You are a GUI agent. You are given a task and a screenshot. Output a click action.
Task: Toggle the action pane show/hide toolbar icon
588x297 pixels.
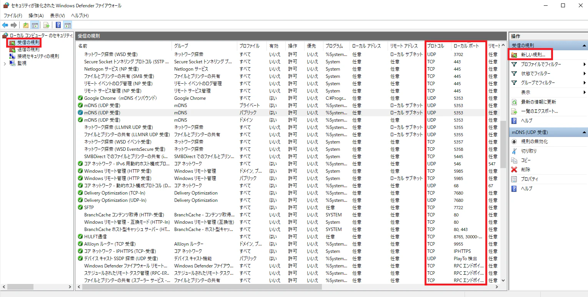[x=67, y=25]
